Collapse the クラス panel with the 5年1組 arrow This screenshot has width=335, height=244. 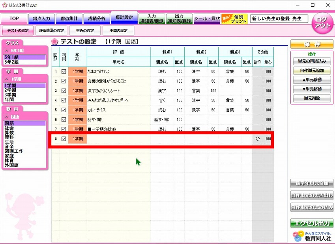click(x=7, y=51)
